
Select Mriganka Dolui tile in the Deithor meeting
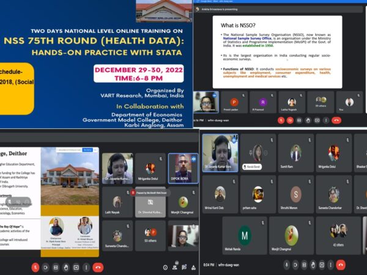150,168
